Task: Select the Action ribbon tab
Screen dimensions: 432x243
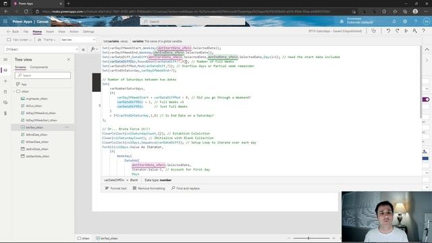Action: tap(74, 32)
